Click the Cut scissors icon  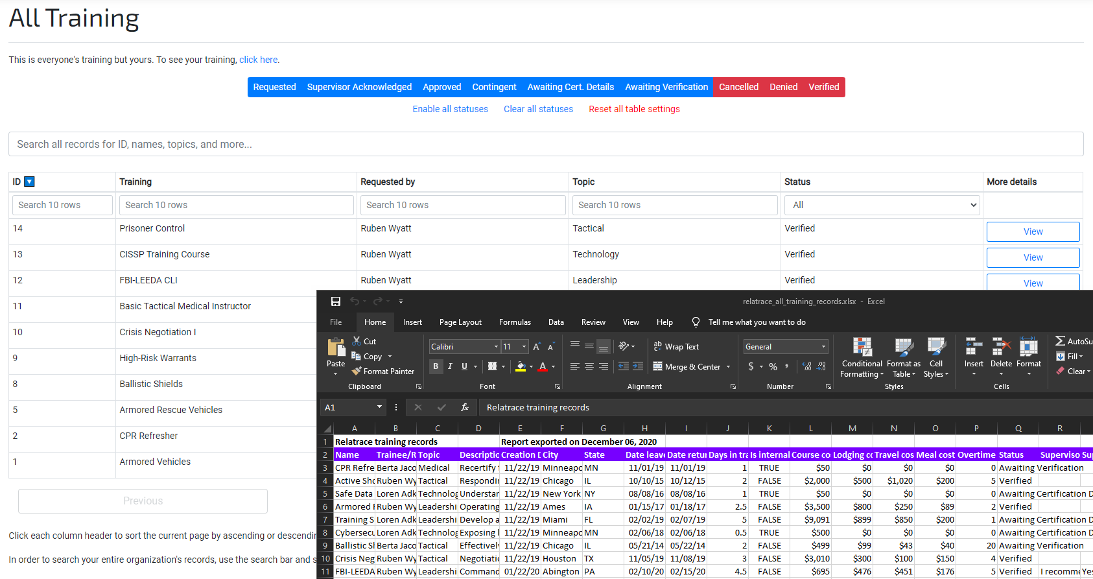pos(357,341)
